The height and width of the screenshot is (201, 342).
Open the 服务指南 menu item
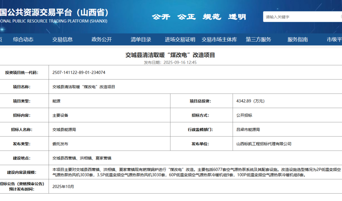tap(298, 39)
